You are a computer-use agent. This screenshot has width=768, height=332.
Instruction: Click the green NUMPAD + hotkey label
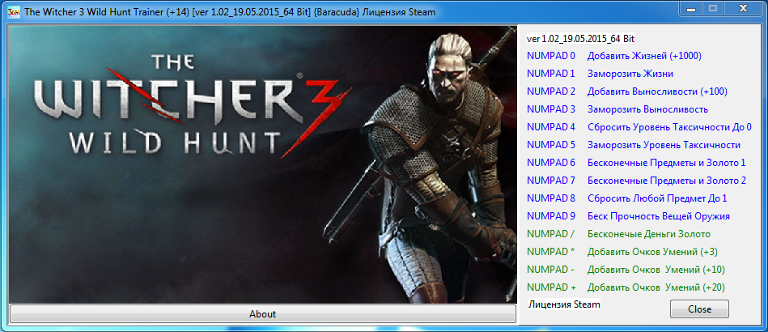pos(551,287)
